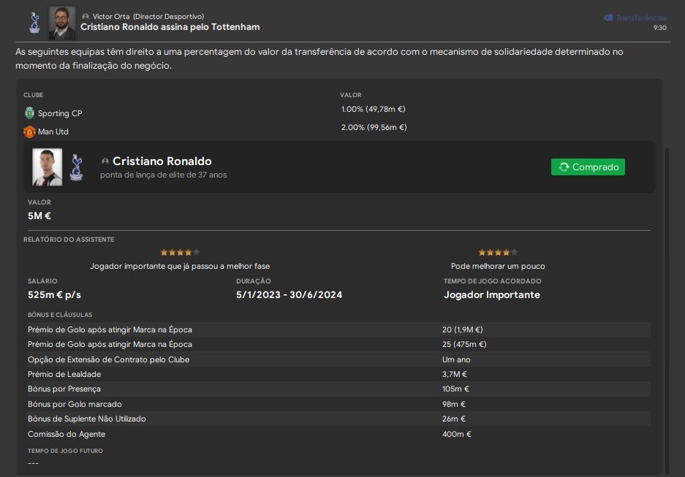Image resolution: width=685 pixels, height=477 pixels.
Task: Select the salary 525m € p/s
Action: (54, 295)
